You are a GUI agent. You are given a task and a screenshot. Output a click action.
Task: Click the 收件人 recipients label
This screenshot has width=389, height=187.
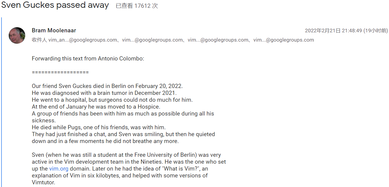coord(39,40)
